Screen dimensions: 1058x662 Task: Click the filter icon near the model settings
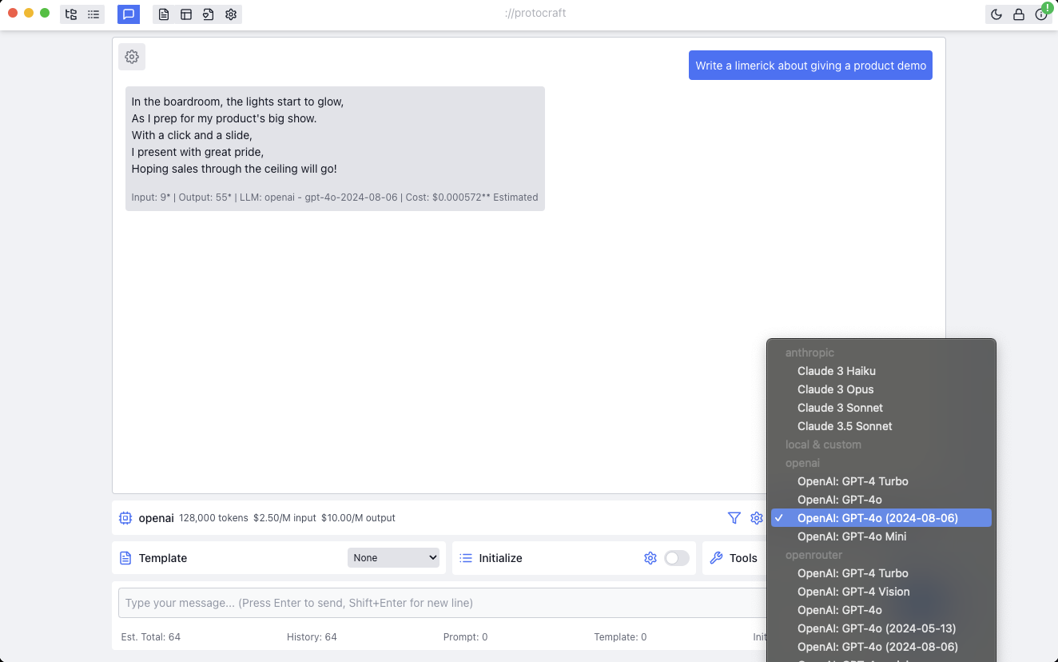(734, 518)
